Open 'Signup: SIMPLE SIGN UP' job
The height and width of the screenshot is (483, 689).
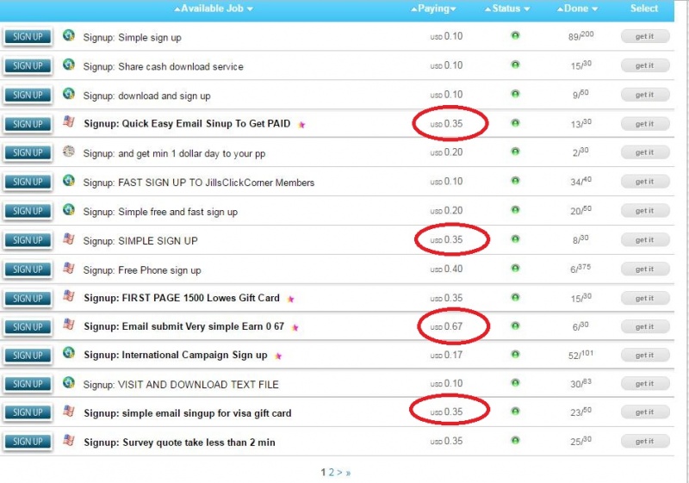click(140, 241)
